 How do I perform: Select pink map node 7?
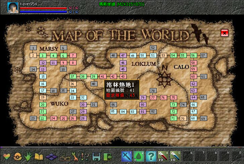[73, 55]
